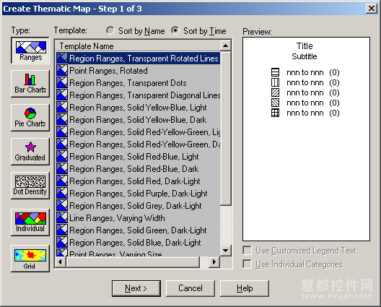The width and height of the screenshot is (381, 307).
Task: Select the Graduated star symbol type
Action: coord(30,152)
